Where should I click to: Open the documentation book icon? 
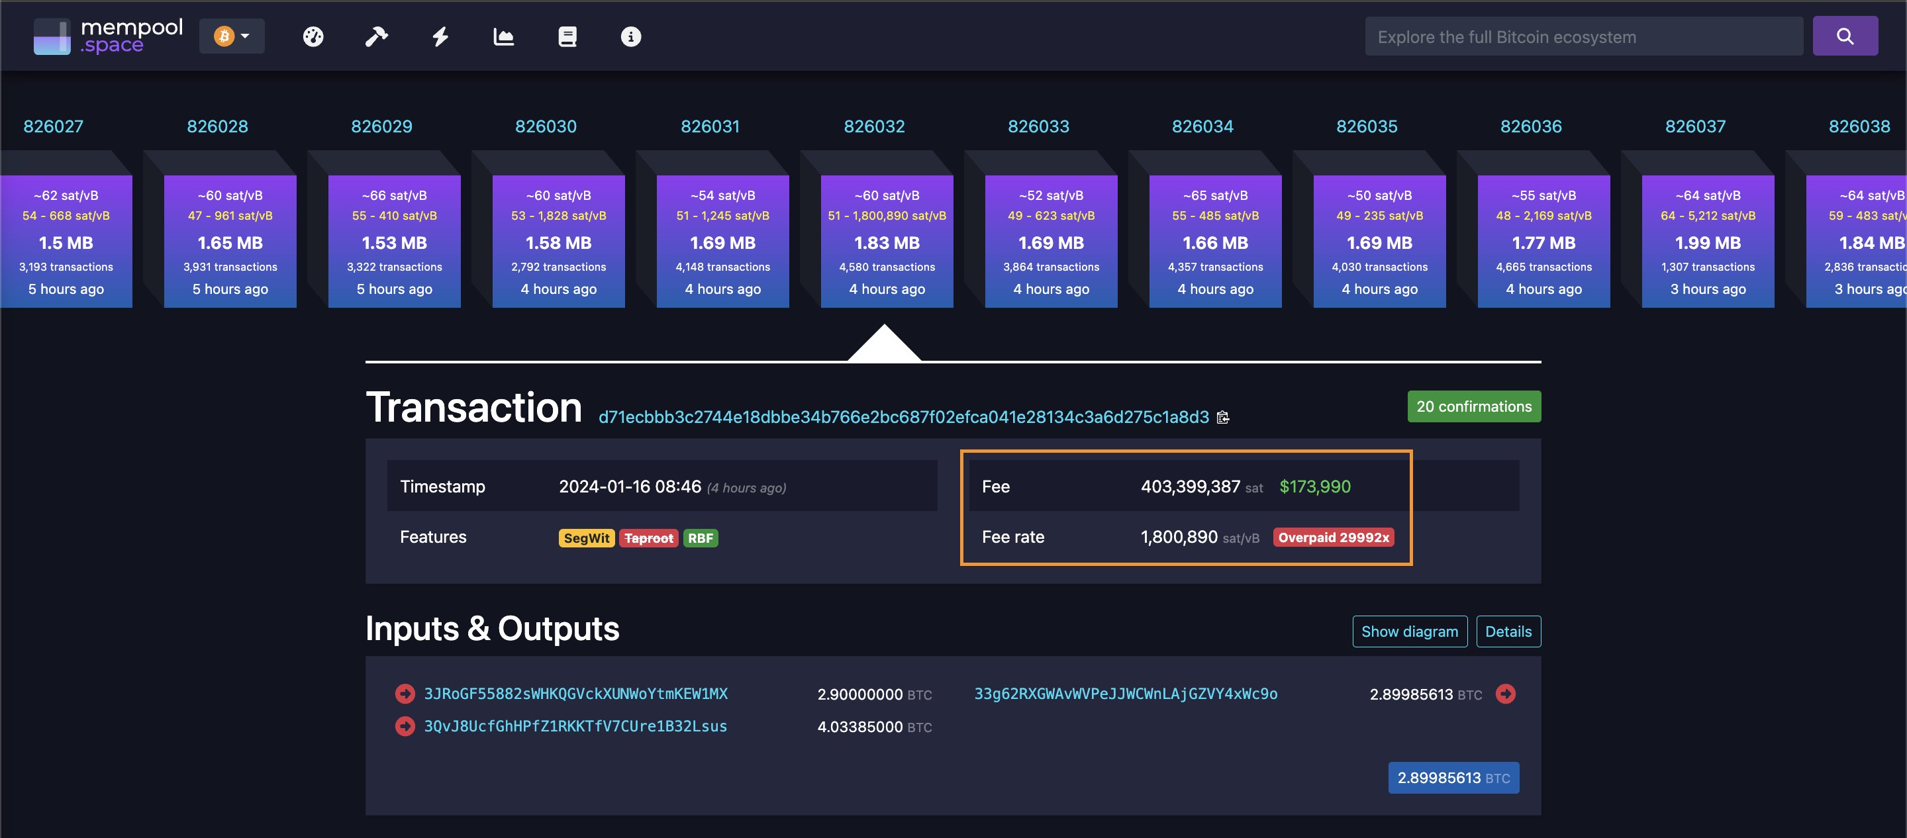click(x=567, y=36)
